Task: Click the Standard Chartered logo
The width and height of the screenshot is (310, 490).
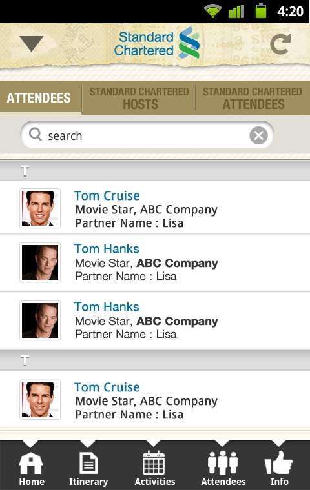Action: (x=157, y=43)
